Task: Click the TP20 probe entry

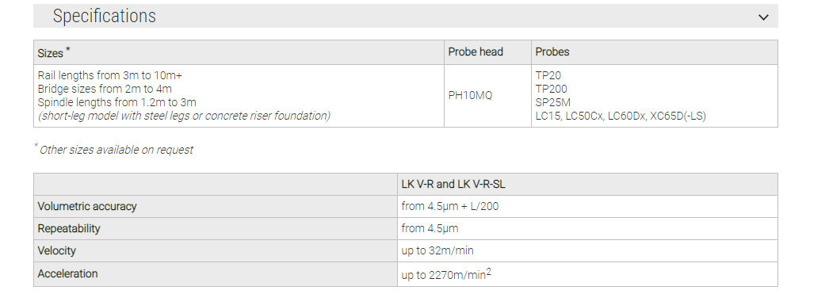Action: click(548, 75)
